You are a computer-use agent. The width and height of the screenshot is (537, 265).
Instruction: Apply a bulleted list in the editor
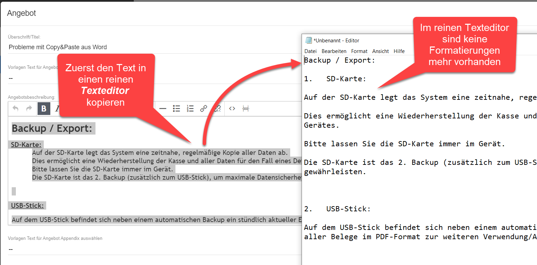pos(176,109)
